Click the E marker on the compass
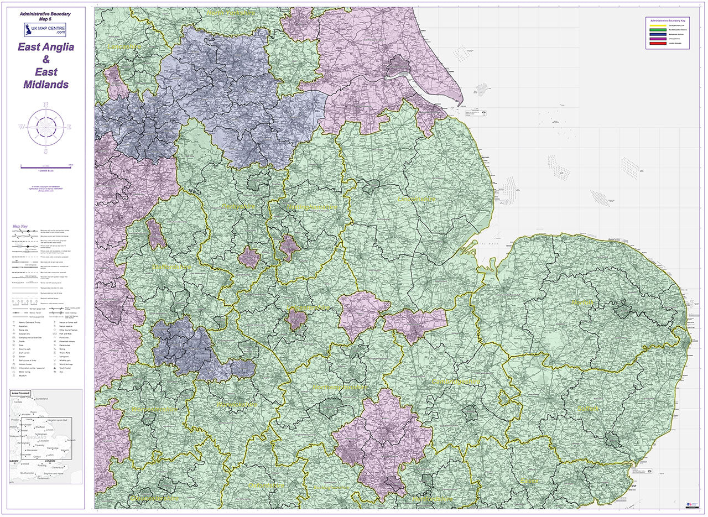The height and width of the screenshot is (517, 708). [x=69, y=127]
